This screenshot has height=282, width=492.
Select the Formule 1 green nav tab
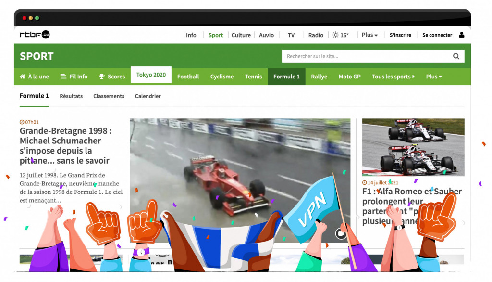(286, 77)
